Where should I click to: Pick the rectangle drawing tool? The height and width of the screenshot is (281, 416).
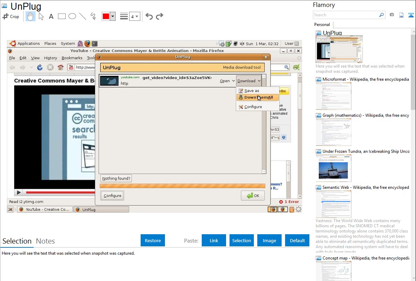[x=61, y=16]
